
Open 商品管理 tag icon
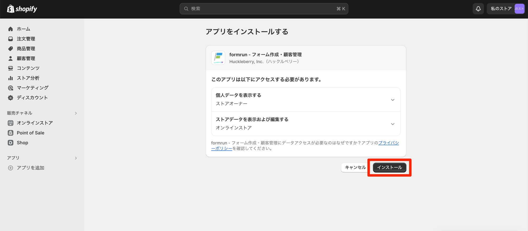[11, 49]
